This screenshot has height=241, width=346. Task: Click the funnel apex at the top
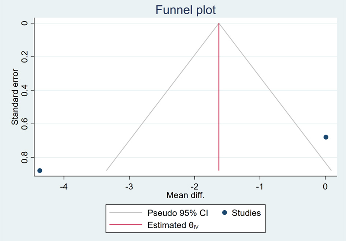tap(219, 23)
